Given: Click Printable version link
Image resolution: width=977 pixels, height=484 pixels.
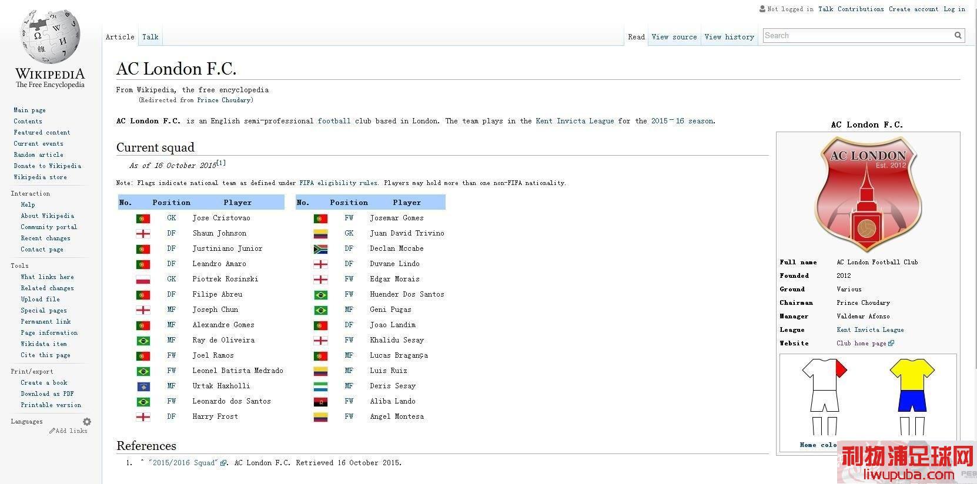Looking at the screenshot, I should 51,405.
